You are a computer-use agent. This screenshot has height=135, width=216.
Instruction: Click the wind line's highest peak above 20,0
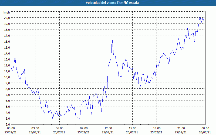click(x=200, y=16)
